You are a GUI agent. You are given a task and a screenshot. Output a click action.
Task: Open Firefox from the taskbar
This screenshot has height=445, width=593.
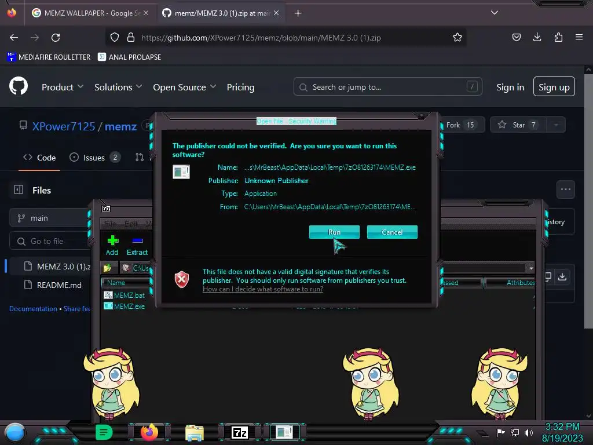click(149, 432)
